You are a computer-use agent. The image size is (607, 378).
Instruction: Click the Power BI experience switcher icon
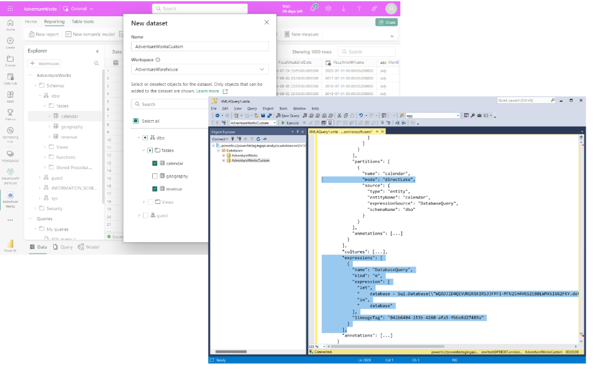pyautogui.click(x=11, y=245)
